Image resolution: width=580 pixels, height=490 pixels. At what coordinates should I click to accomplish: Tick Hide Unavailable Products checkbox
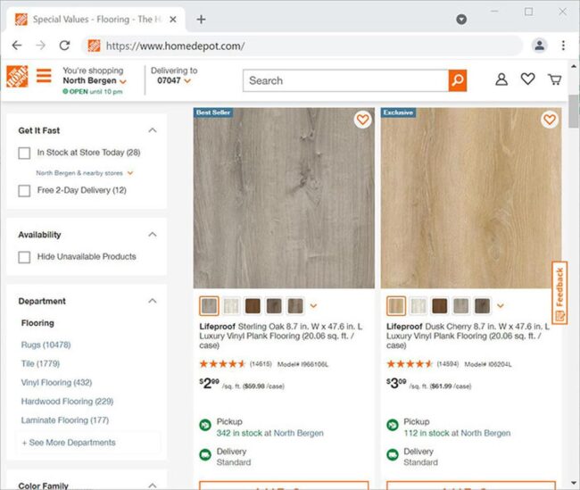pyautogui.click(x=24, y=257)
